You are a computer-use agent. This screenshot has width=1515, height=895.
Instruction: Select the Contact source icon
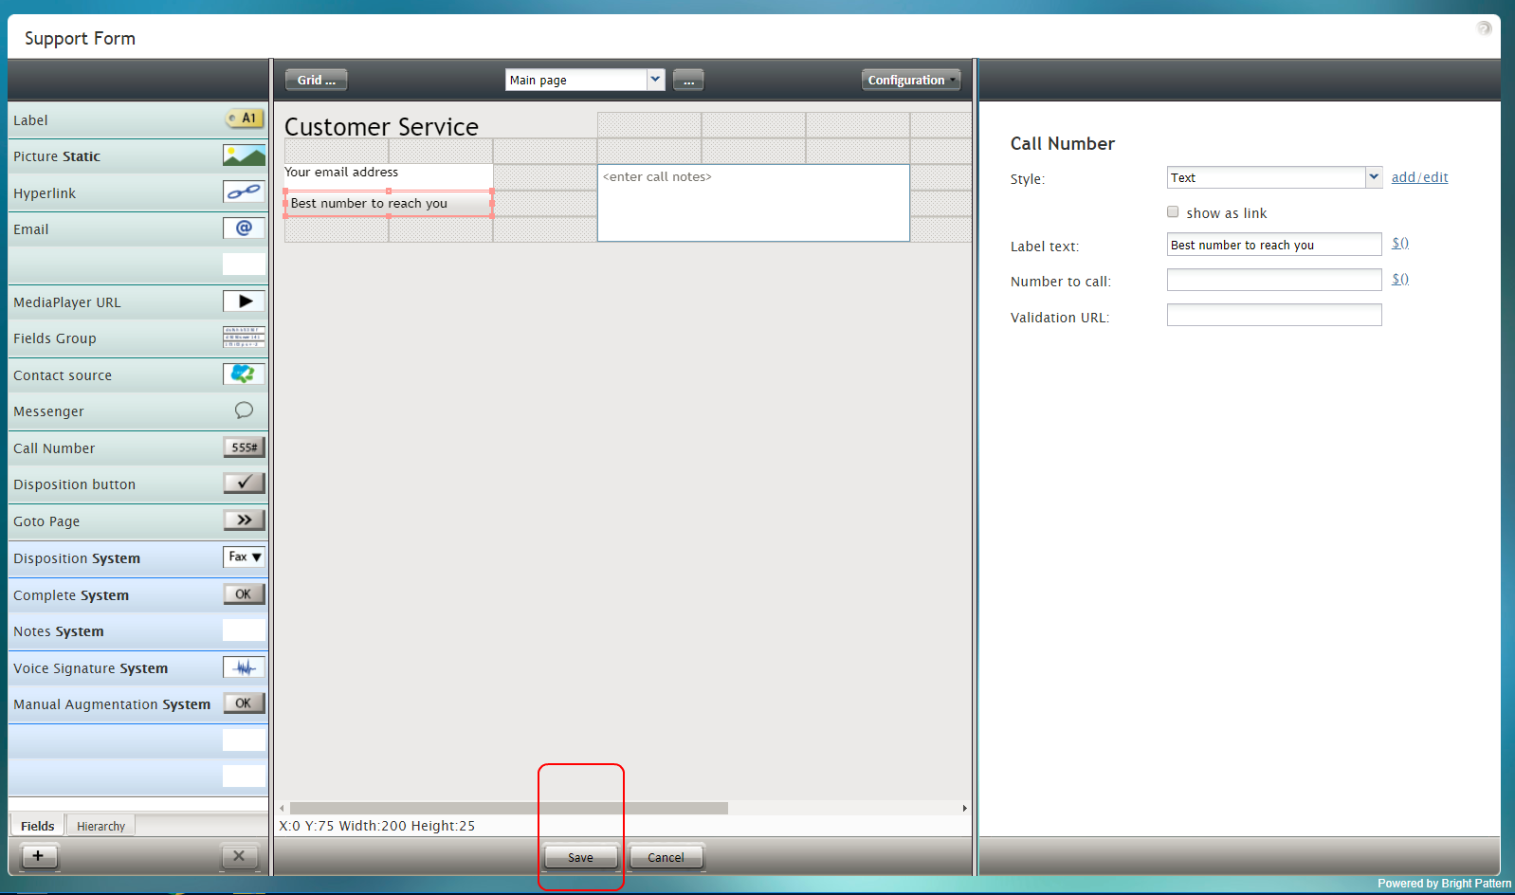pyautogui.click(x=244, y=374)
